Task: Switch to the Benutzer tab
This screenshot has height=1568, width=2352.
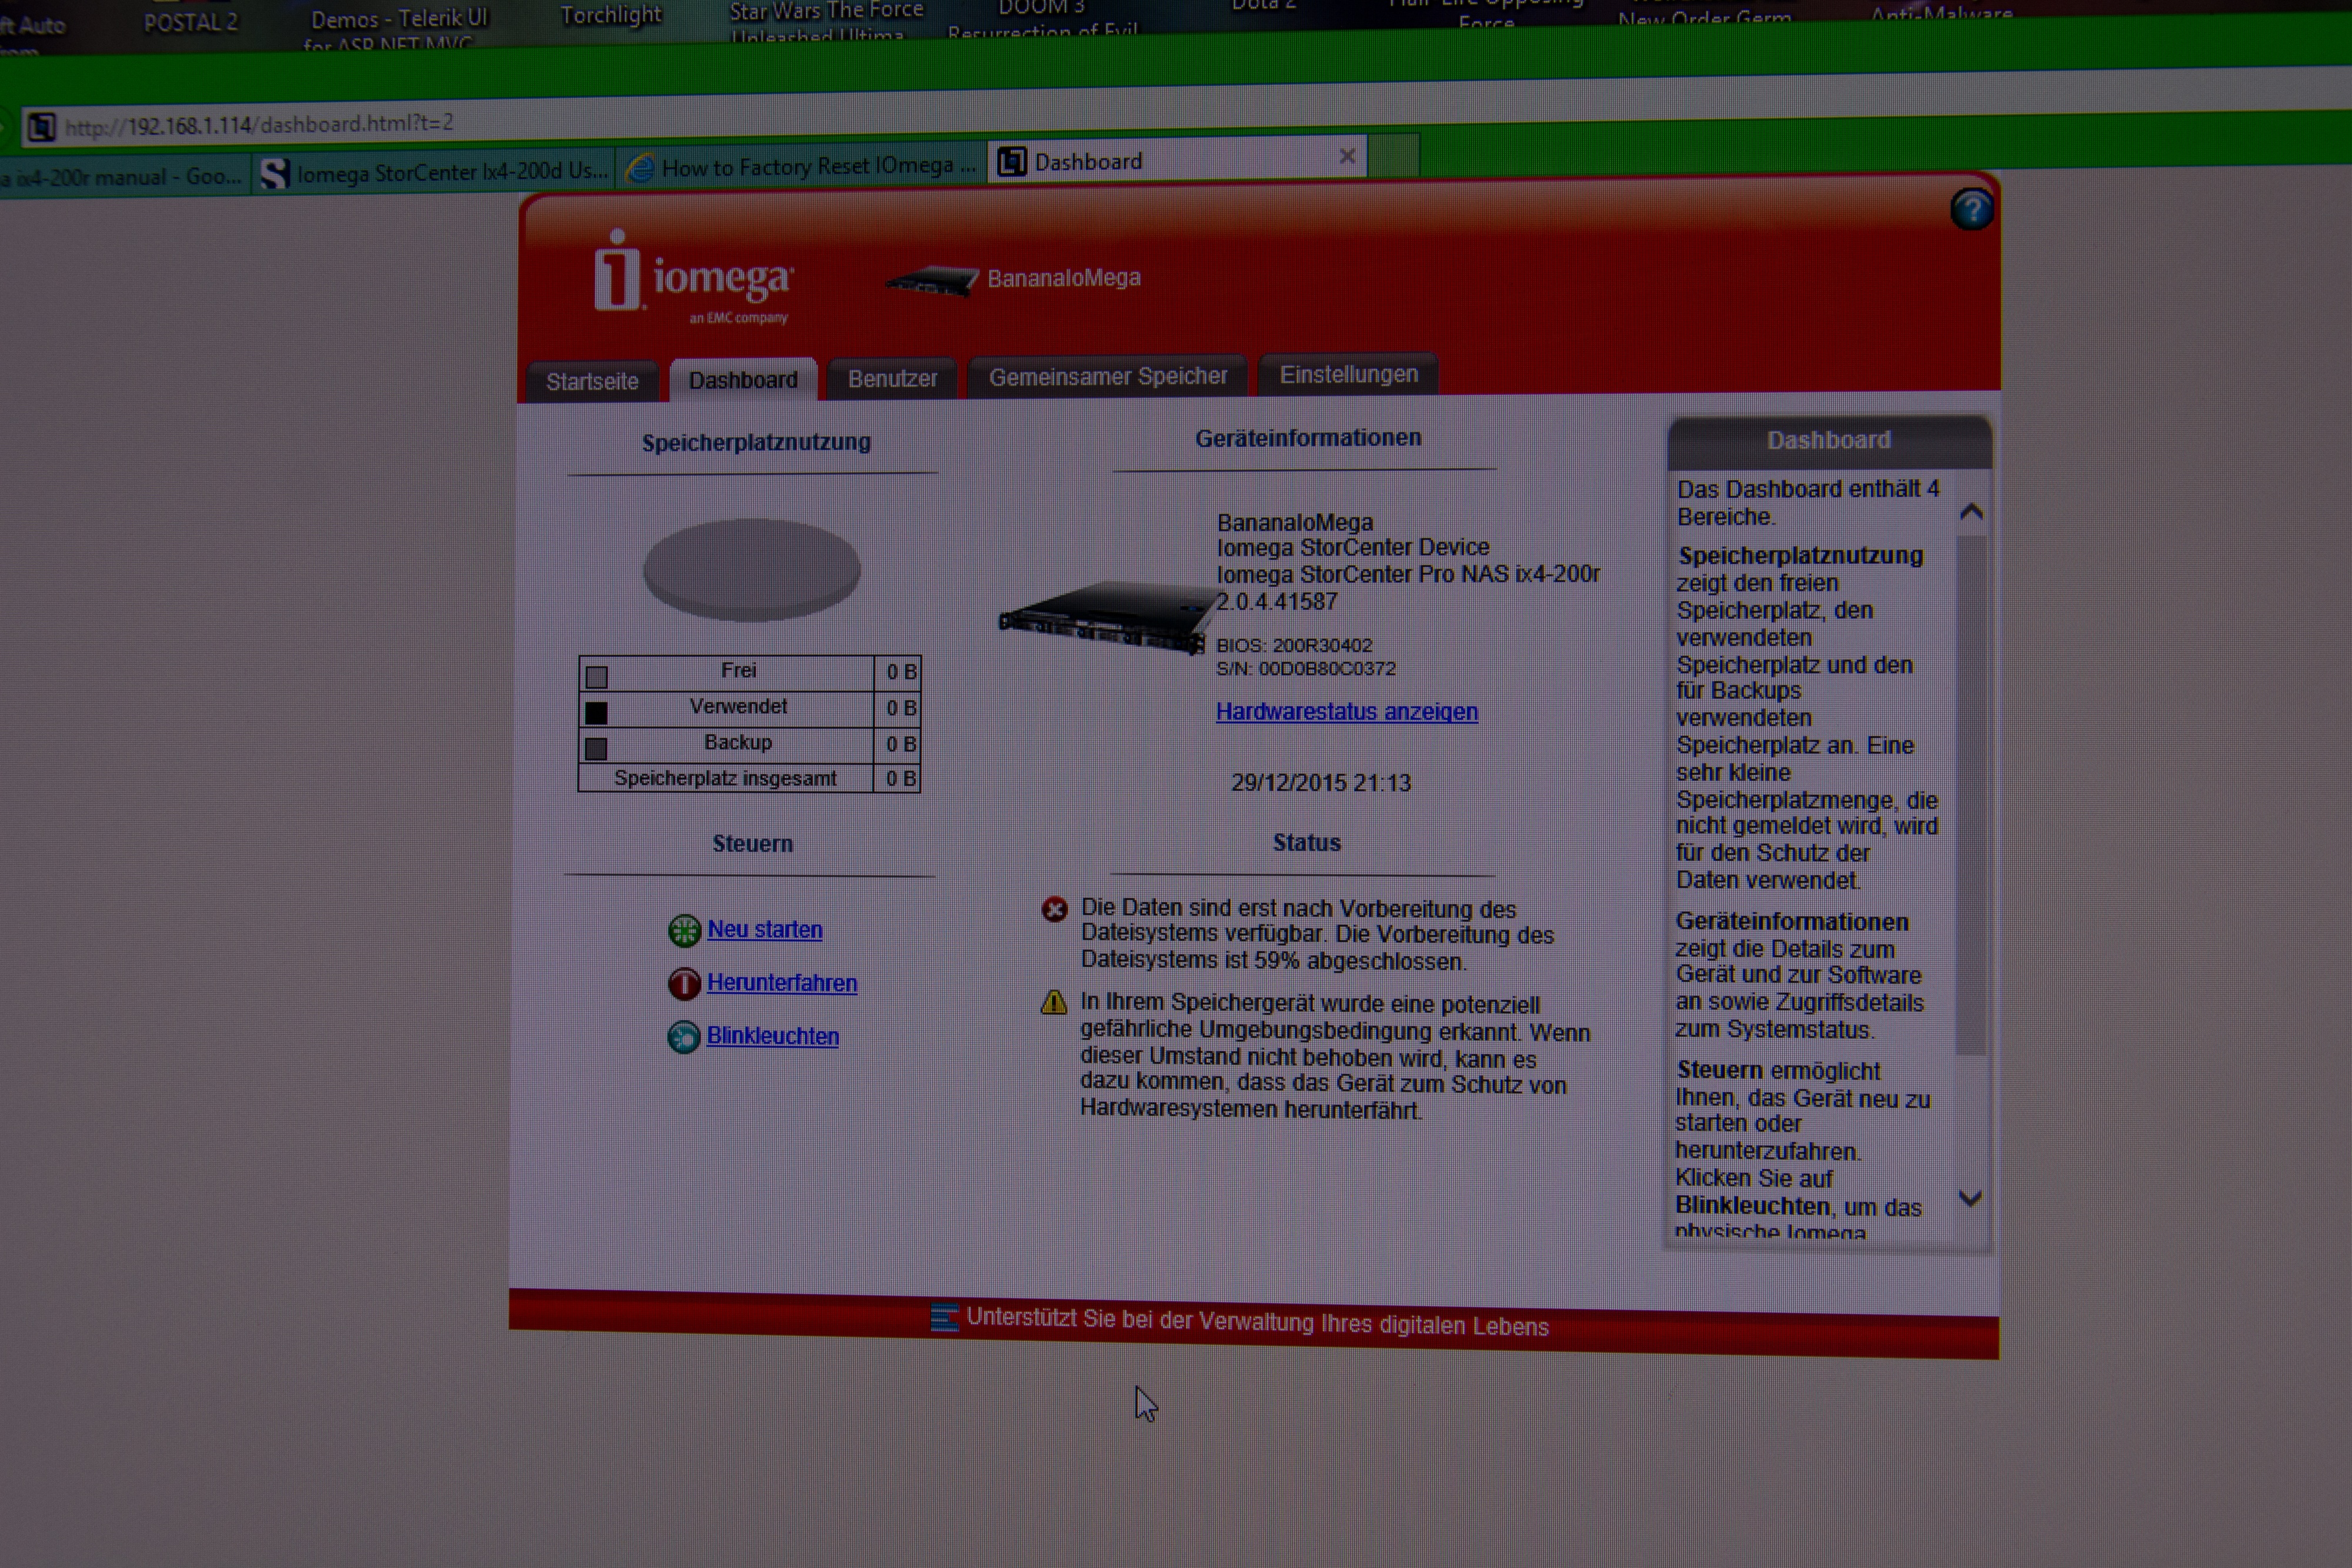Action: click(892, 379)
